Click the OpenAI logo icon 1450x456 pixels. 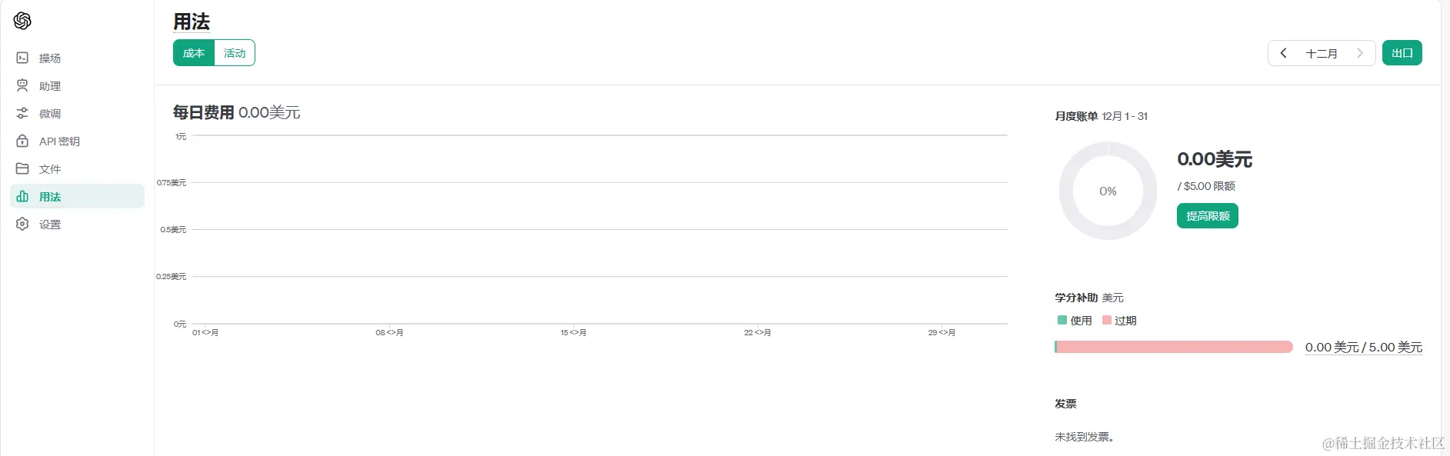coord(22,21)
